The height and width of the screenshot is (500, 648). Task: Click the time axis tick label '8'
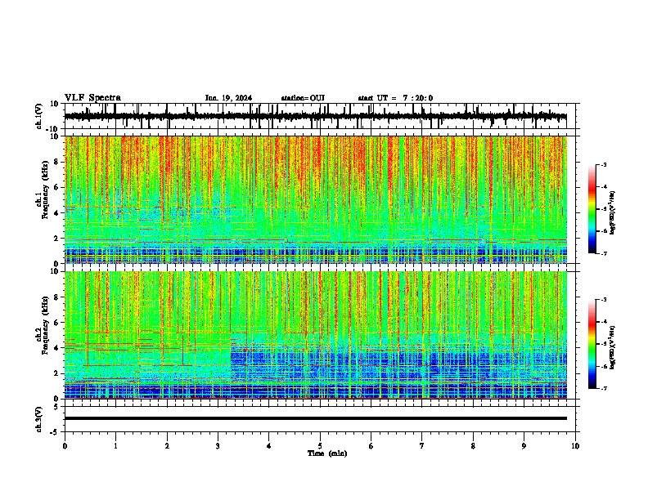click(473, 446)
